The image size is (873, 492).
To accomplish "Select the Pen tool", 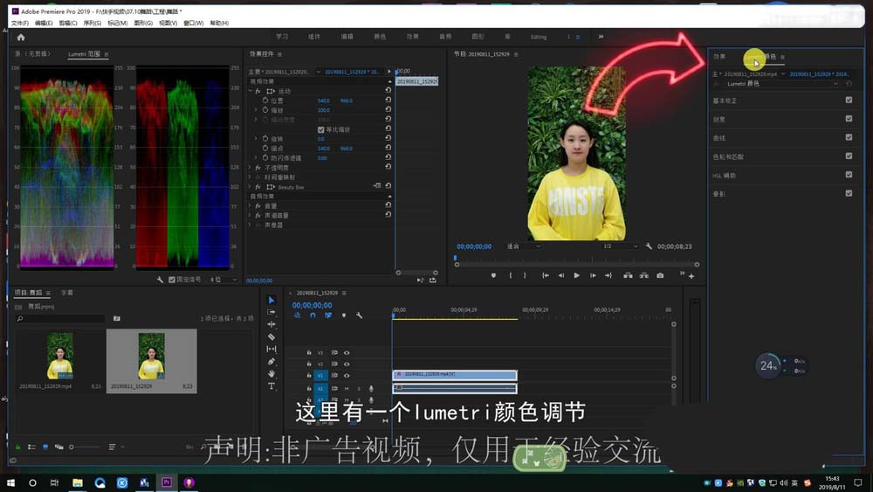I will tap(272, 361).
